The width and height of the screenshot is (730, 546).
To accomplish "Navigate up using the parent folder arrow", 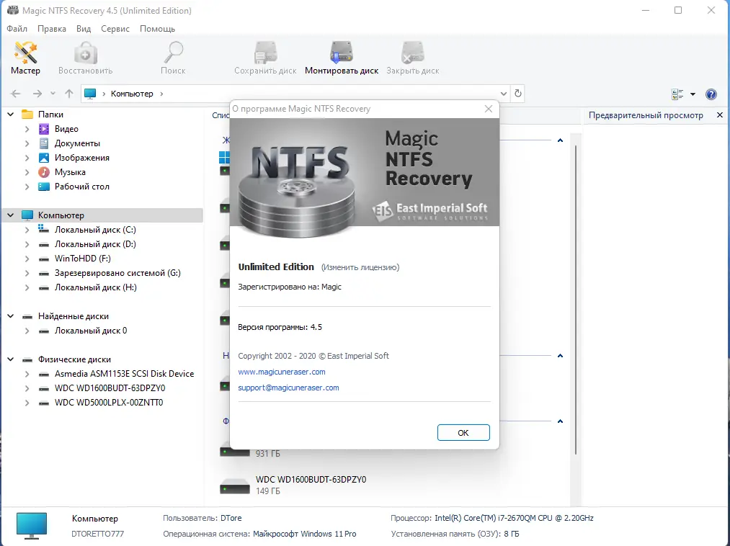I will pos(68,94).
